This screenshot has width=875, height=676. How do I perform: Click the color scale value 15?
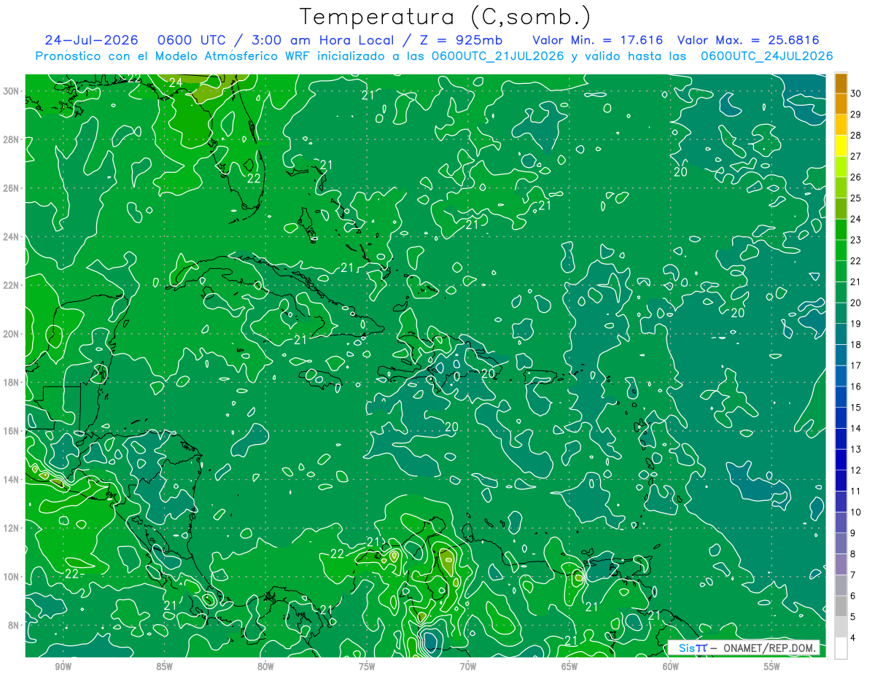855,407
